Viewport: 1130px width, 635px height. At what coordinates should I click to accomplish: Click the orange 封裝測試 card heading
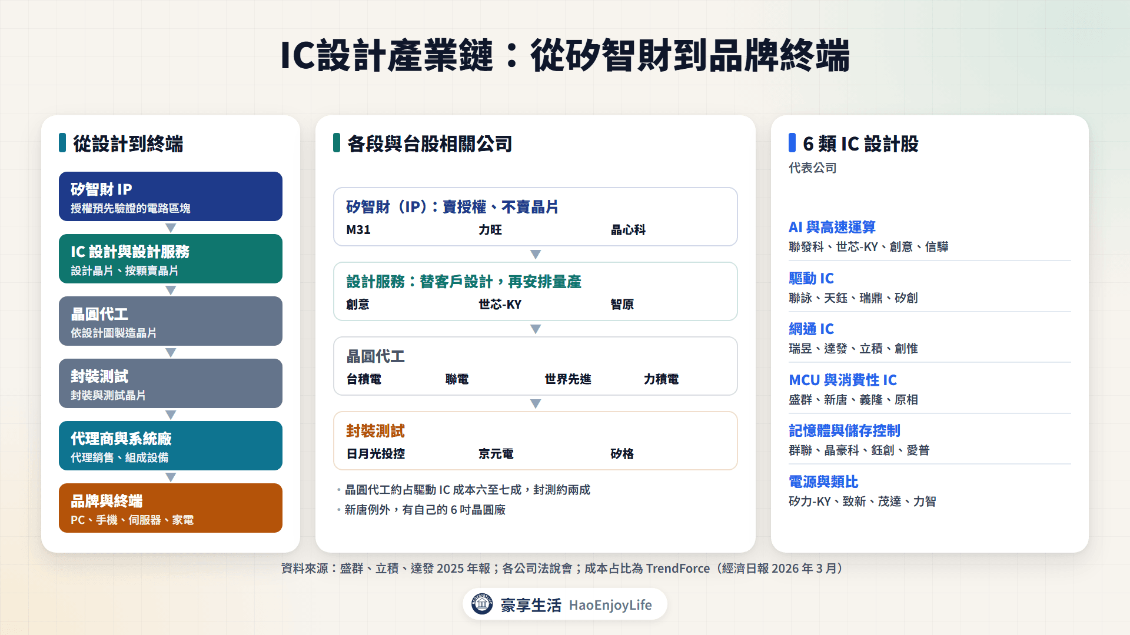[375, 431]
